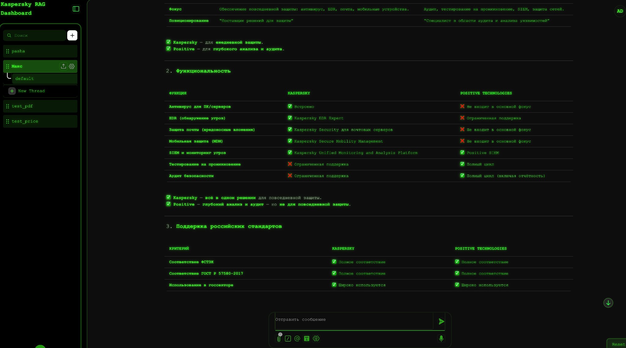The image size is (626, 348).
Task: Click the Отправить сообщение message box
Action: [x=353, y=320]
